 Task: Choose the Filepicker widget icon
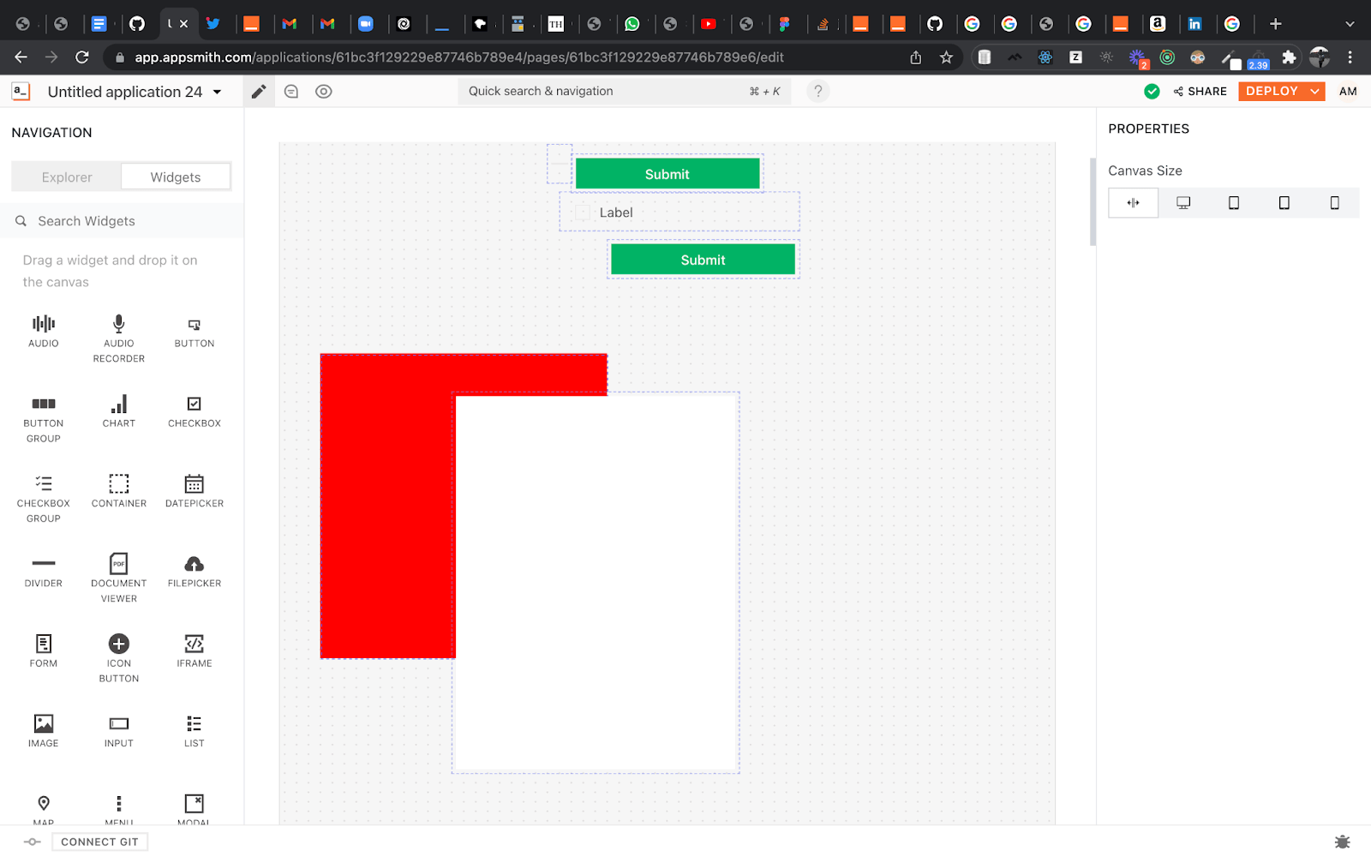point(194,564)
